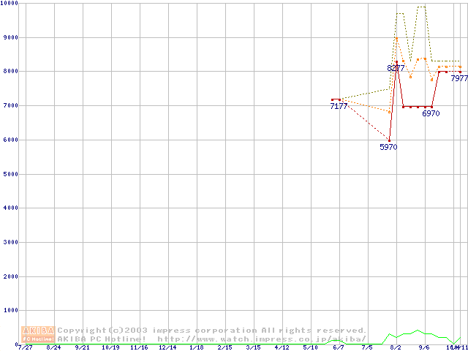Click the 5000 y-axis label
This screenshot has height=351, width=468.
point(9,174)
